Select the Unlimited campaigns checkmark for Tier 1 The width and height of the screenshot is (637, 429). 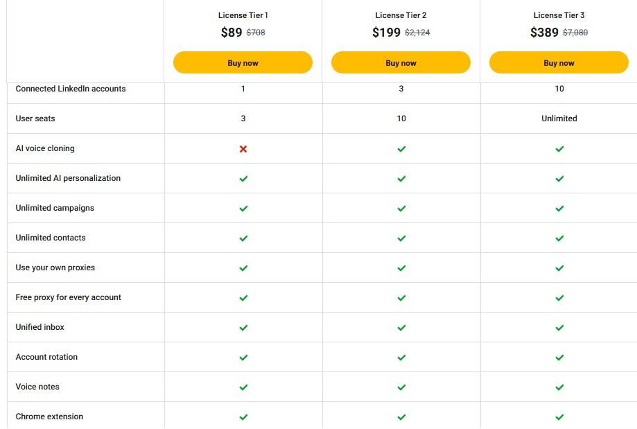tap(243, 208)
